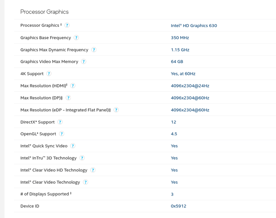This screenshot has height=218, width=276.
Task: Open help for Intel Quick Sync Video
Action: pyautogui.click(x=73, y=146)
